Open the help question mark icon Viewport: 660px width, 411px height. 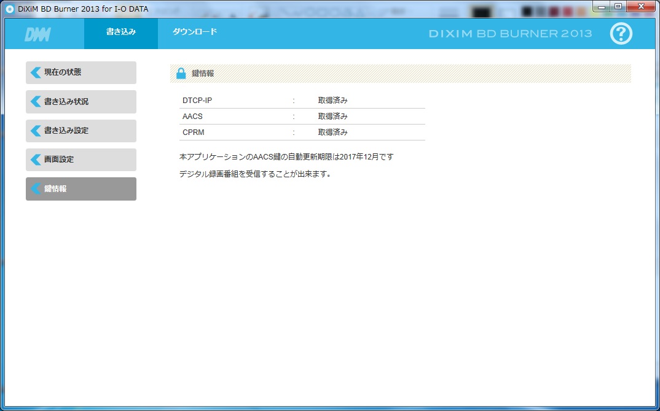click(x=621, y=34)
